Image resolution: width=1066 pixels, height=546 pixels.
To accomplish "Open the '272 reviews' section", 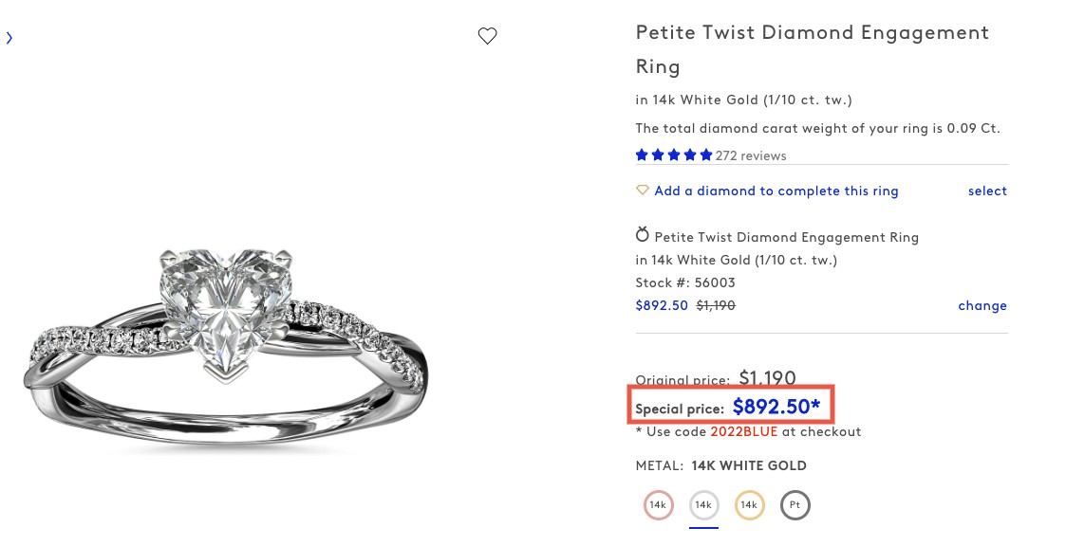I will pos(751,155).
